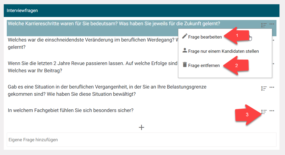Select the question 'In welchem Fachgebiet fühlen Sie sich'
Viewport: 285px width, 155px height.
(71, 110)
